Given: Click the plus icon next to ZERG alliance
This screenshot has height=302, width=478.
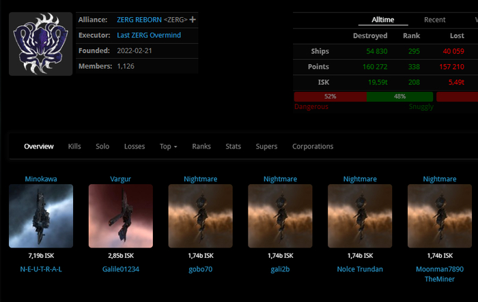Looking at the screenshot, I should [x=193, y=20].
